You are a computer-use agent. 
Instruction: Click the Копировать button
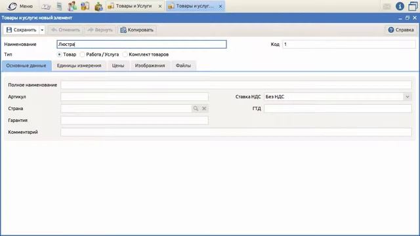pyautogui.click(x=137, y=29)
